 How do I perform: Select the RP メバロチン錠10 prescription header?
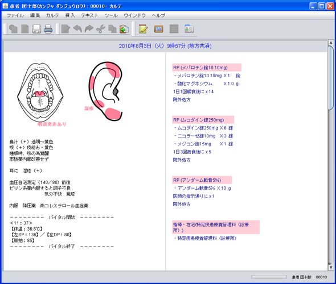(207, 68)
